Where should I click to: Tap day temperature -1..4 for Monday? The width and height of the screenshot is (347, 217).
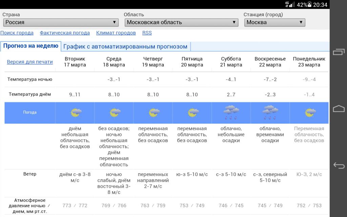click(x=309, y=95)
